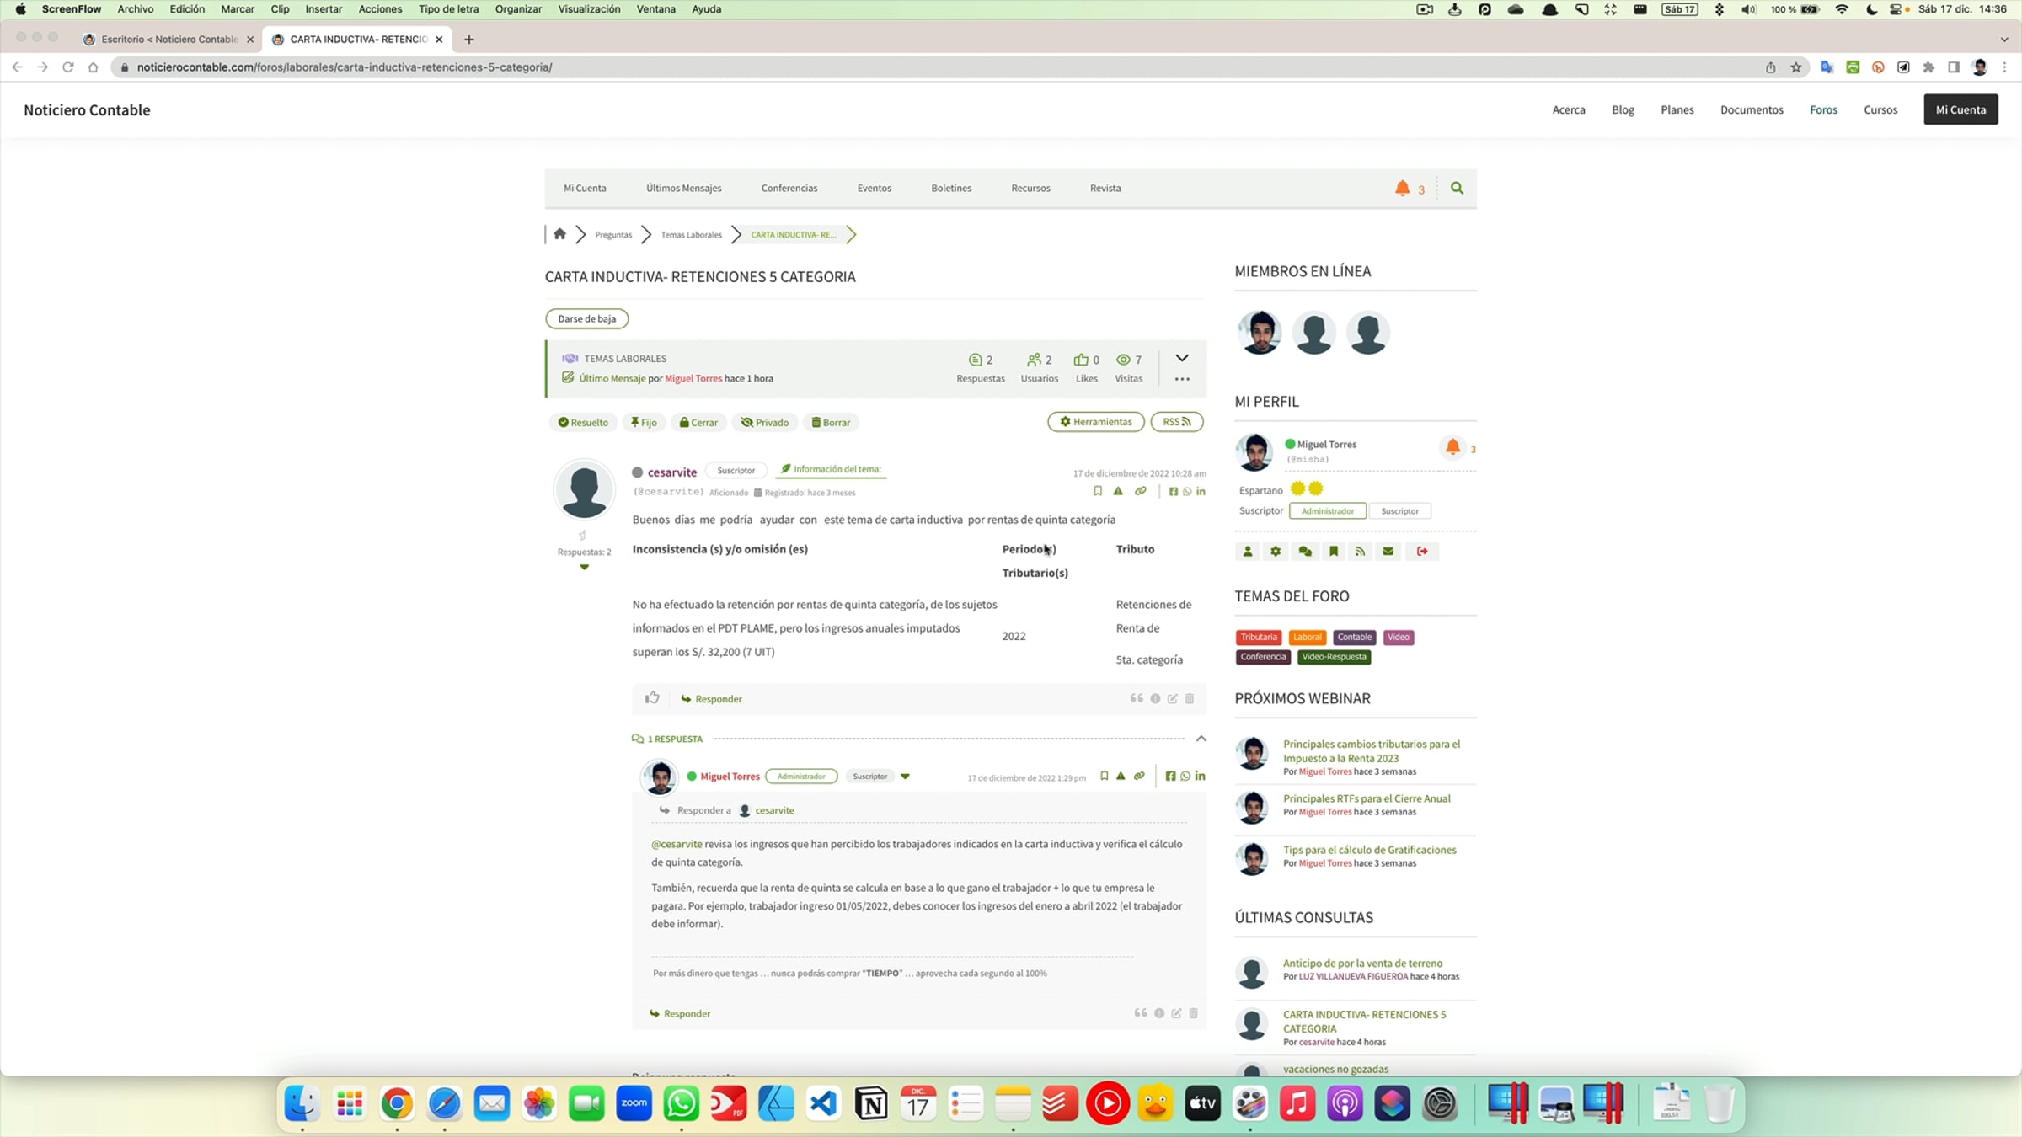Click the Borrar topic button
2022x1137 pixels.
831,423
